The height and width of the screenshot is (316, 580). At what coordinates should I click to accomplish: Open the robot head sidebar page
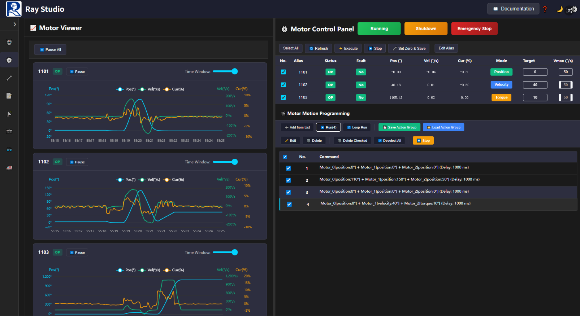pyautogui.click(x=9, y=43)
